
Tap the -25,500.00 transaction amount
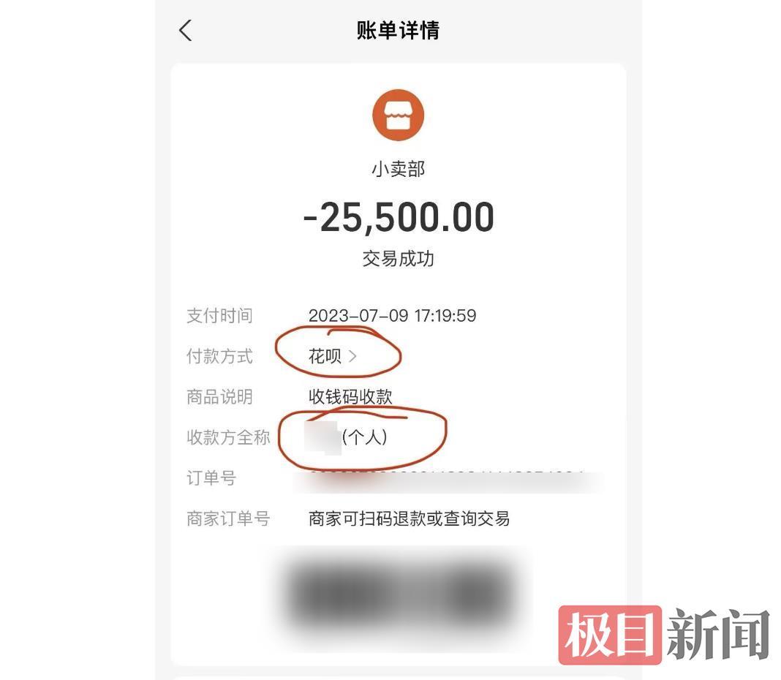pyautogui.click(x=399, y=217)
